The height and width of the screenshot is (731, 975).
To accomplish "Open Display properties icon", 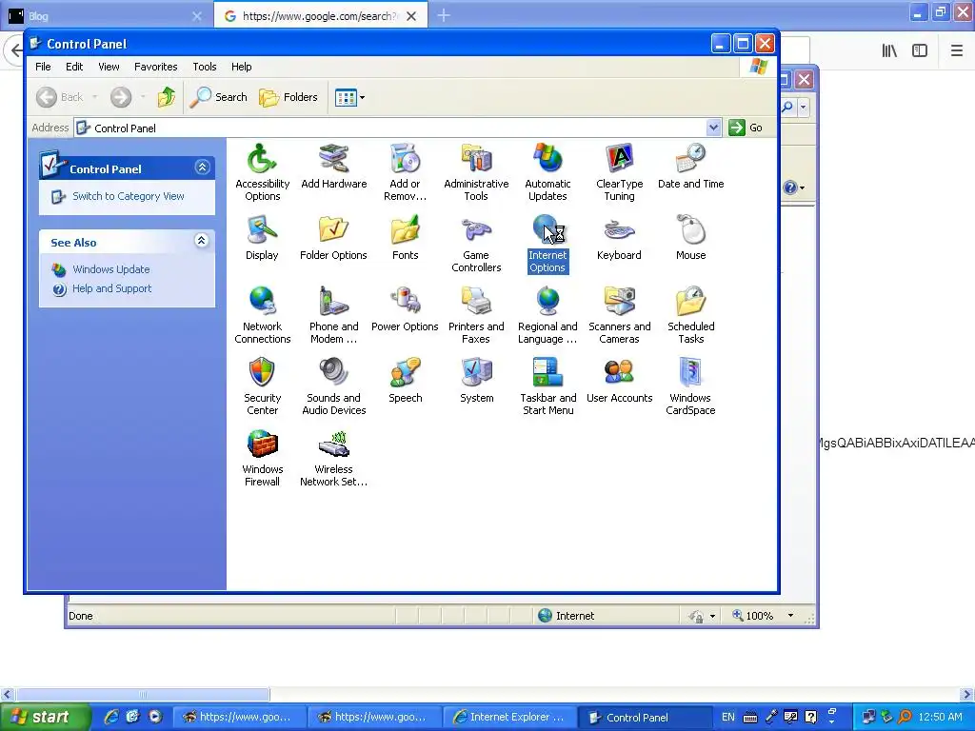I will click(262, 237).
